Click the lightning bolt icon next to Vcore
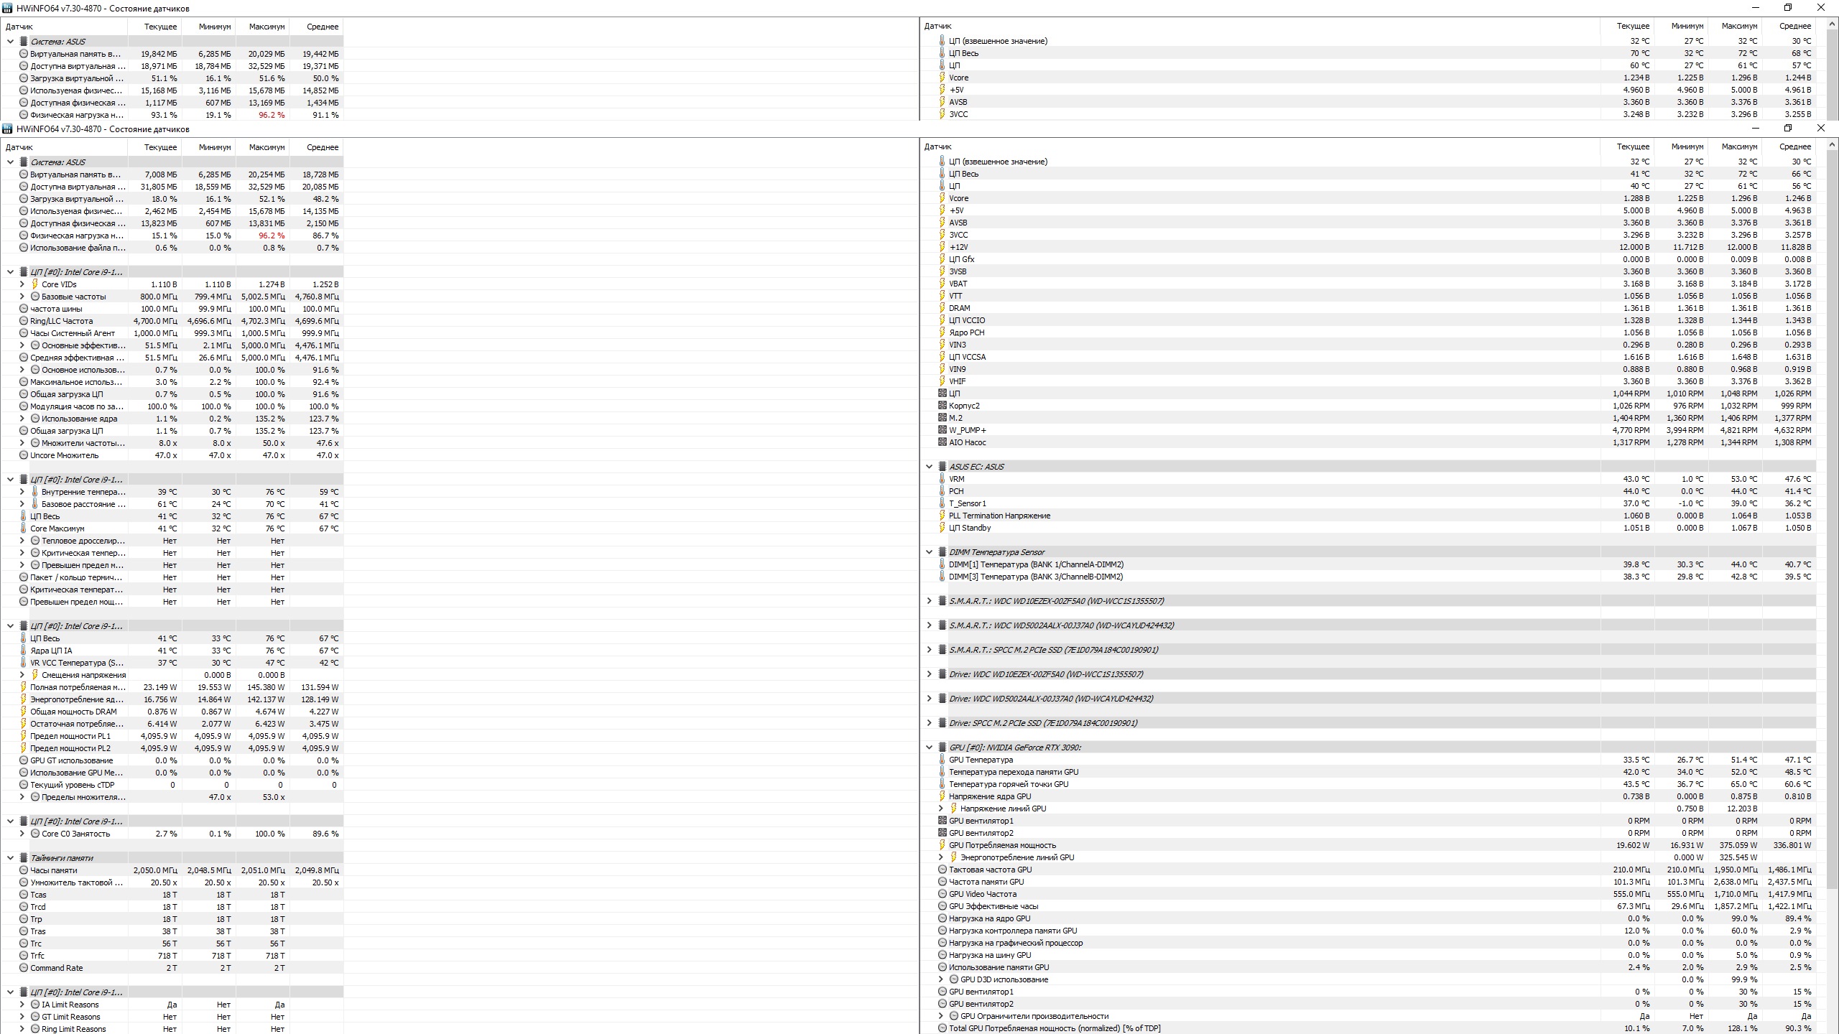This screenshot has width=1839, height=1034. [942, 198]
